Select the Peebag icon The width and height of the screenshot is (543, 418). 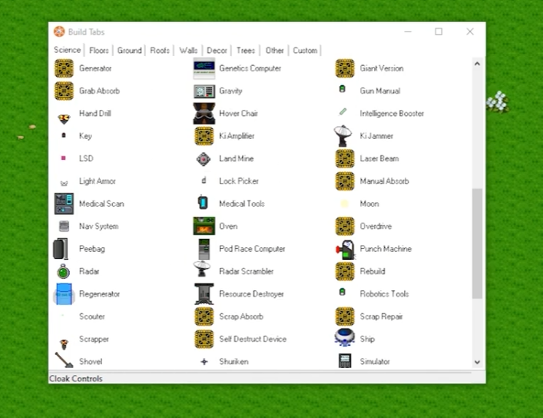(61, 249)
